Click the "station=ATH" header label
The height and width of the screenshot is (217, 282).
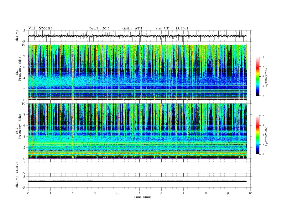click(x=132, y=28)
